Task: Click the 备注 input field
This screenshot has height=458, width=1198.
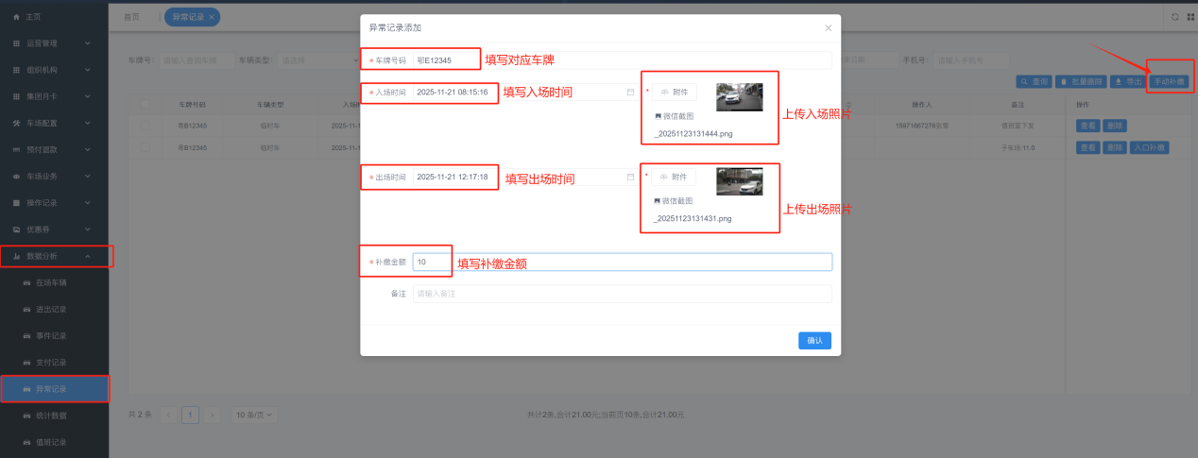Action: [622, 294]
